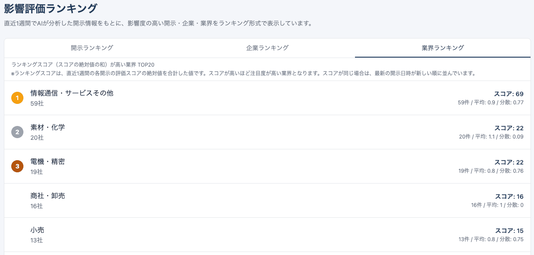Open the 電機・精密 industry entry
The height and width of the screenshot is (255, 534).
coord(48,161)
